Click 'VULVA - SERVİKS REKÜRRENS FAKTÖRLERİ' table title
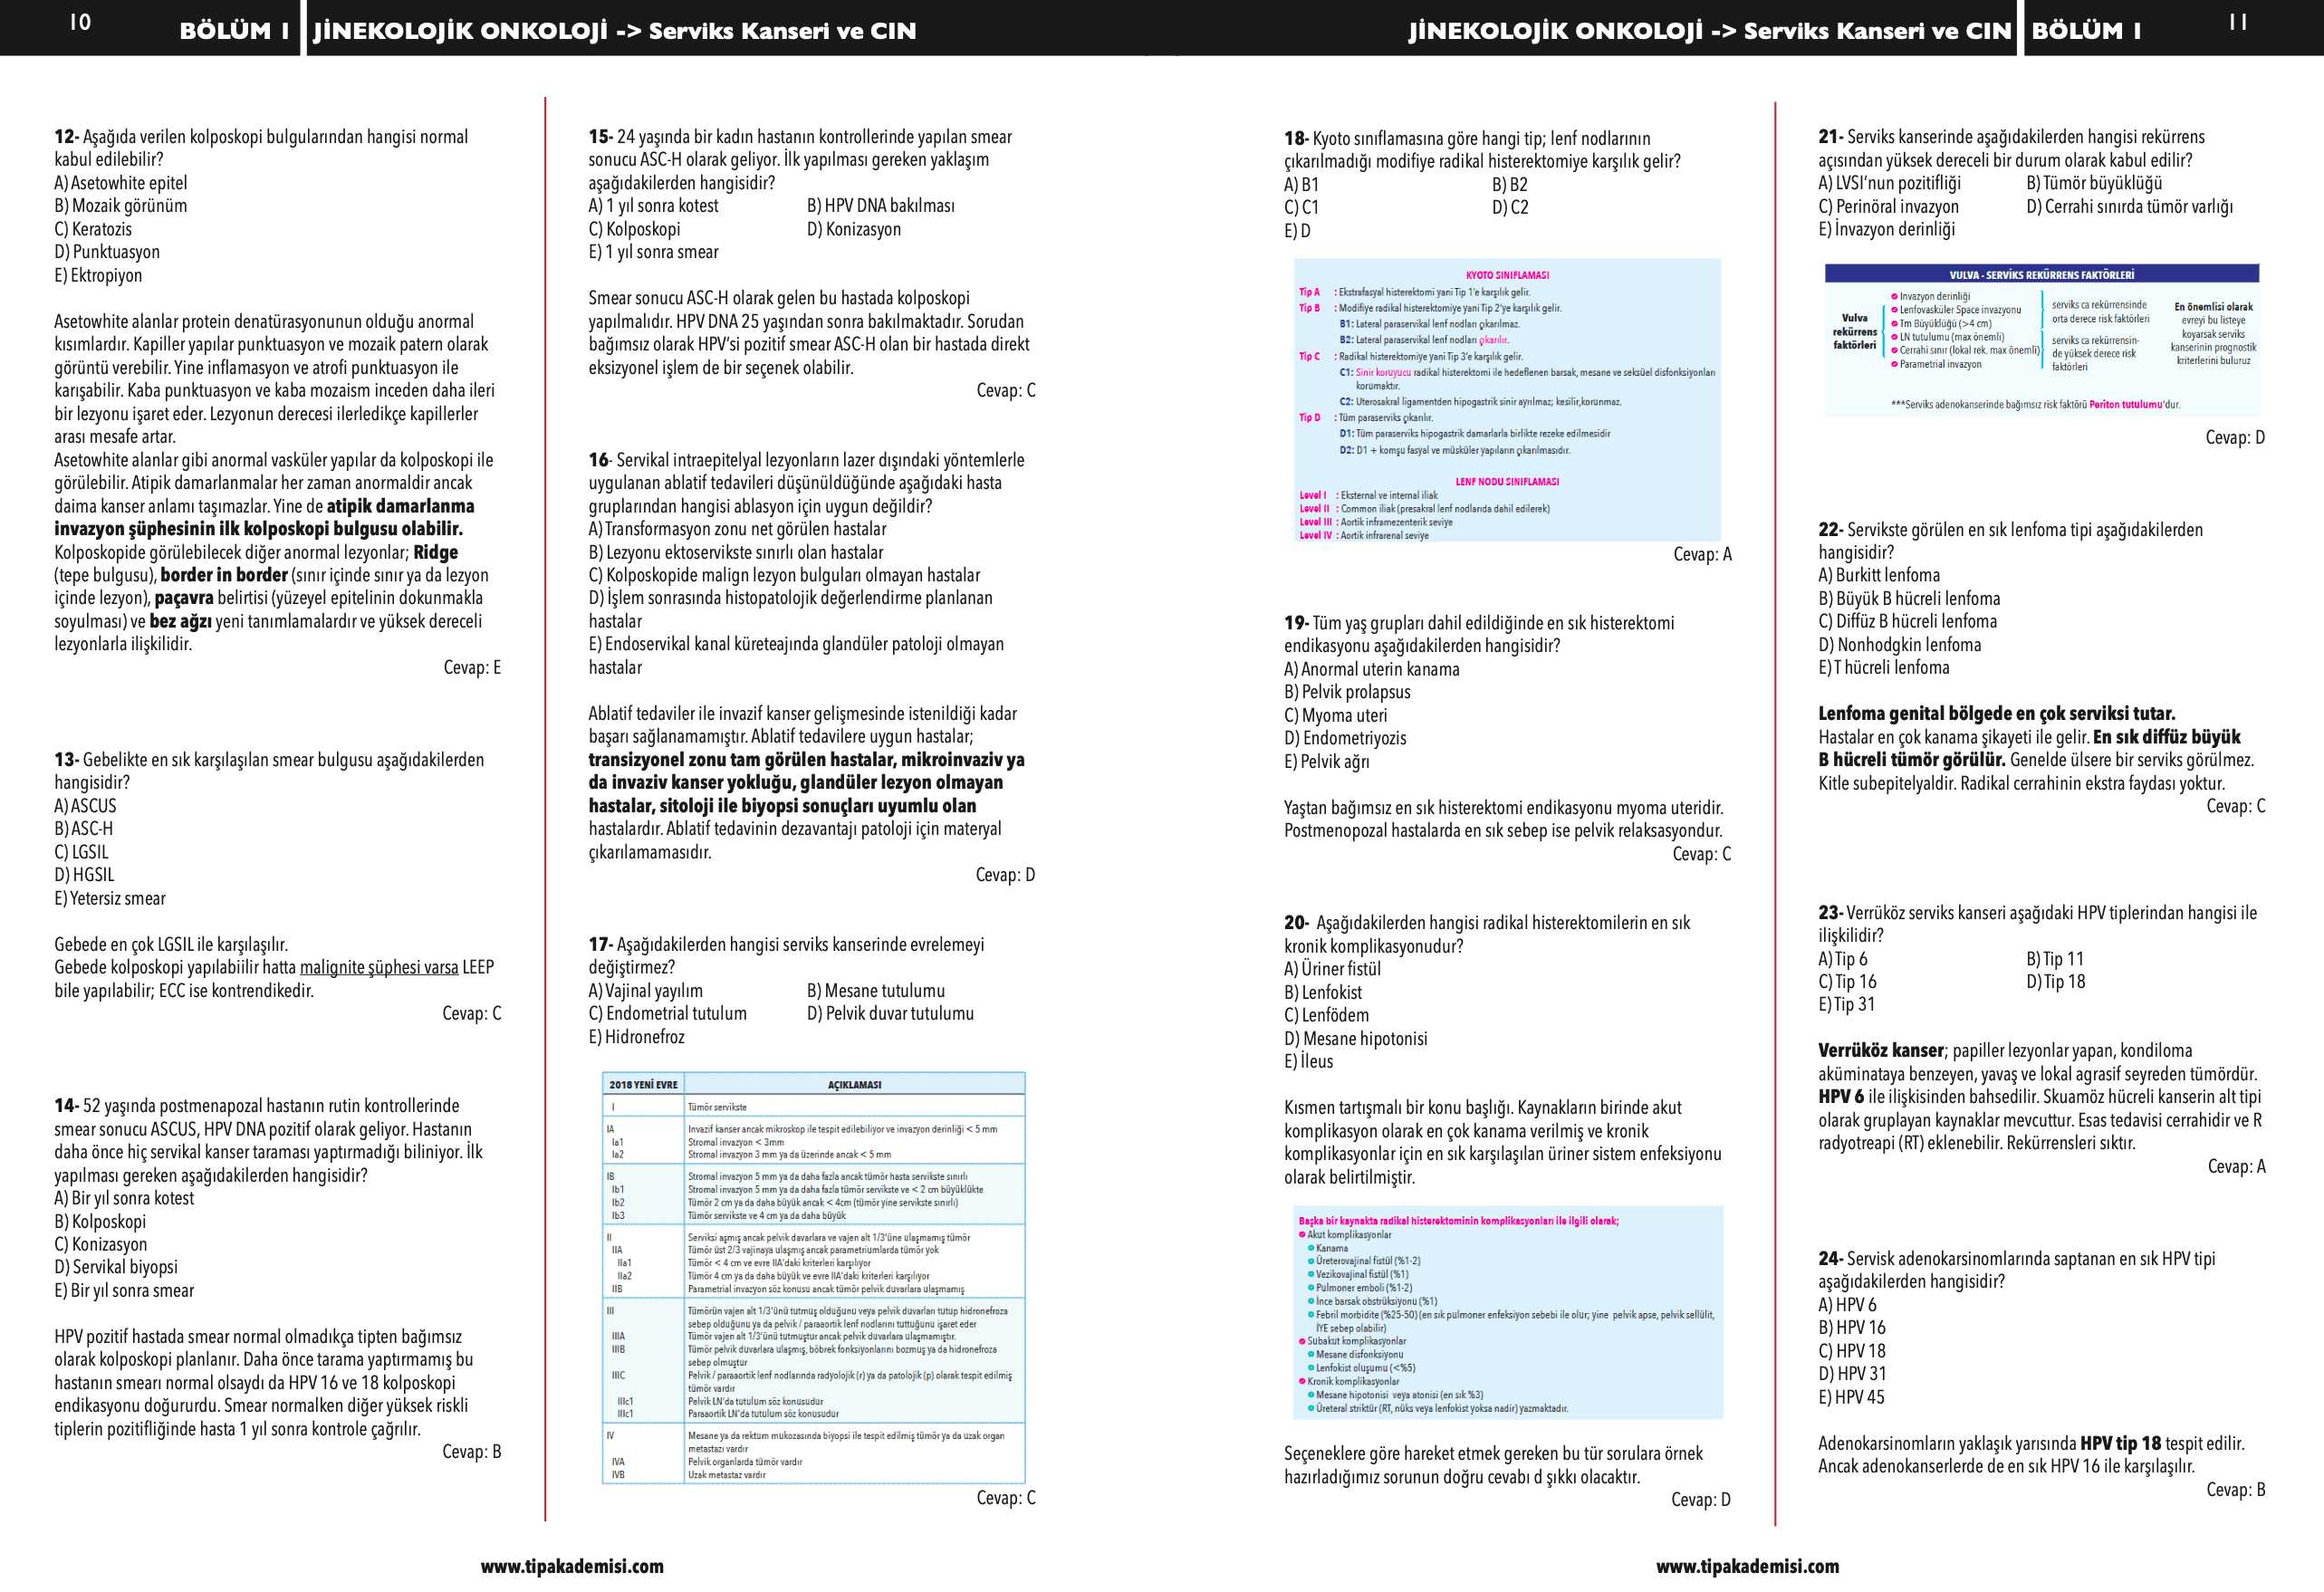The height and width of the screenshot is (1592, 2324). [x=2041, y=274]
